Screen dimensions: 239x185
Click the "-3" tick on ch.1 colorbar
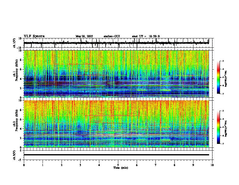(x=222, y=61)
